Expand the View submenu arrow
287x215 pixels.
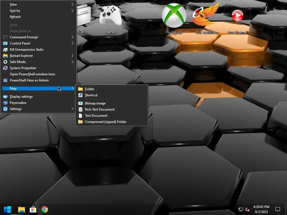[x=73, y=4]
